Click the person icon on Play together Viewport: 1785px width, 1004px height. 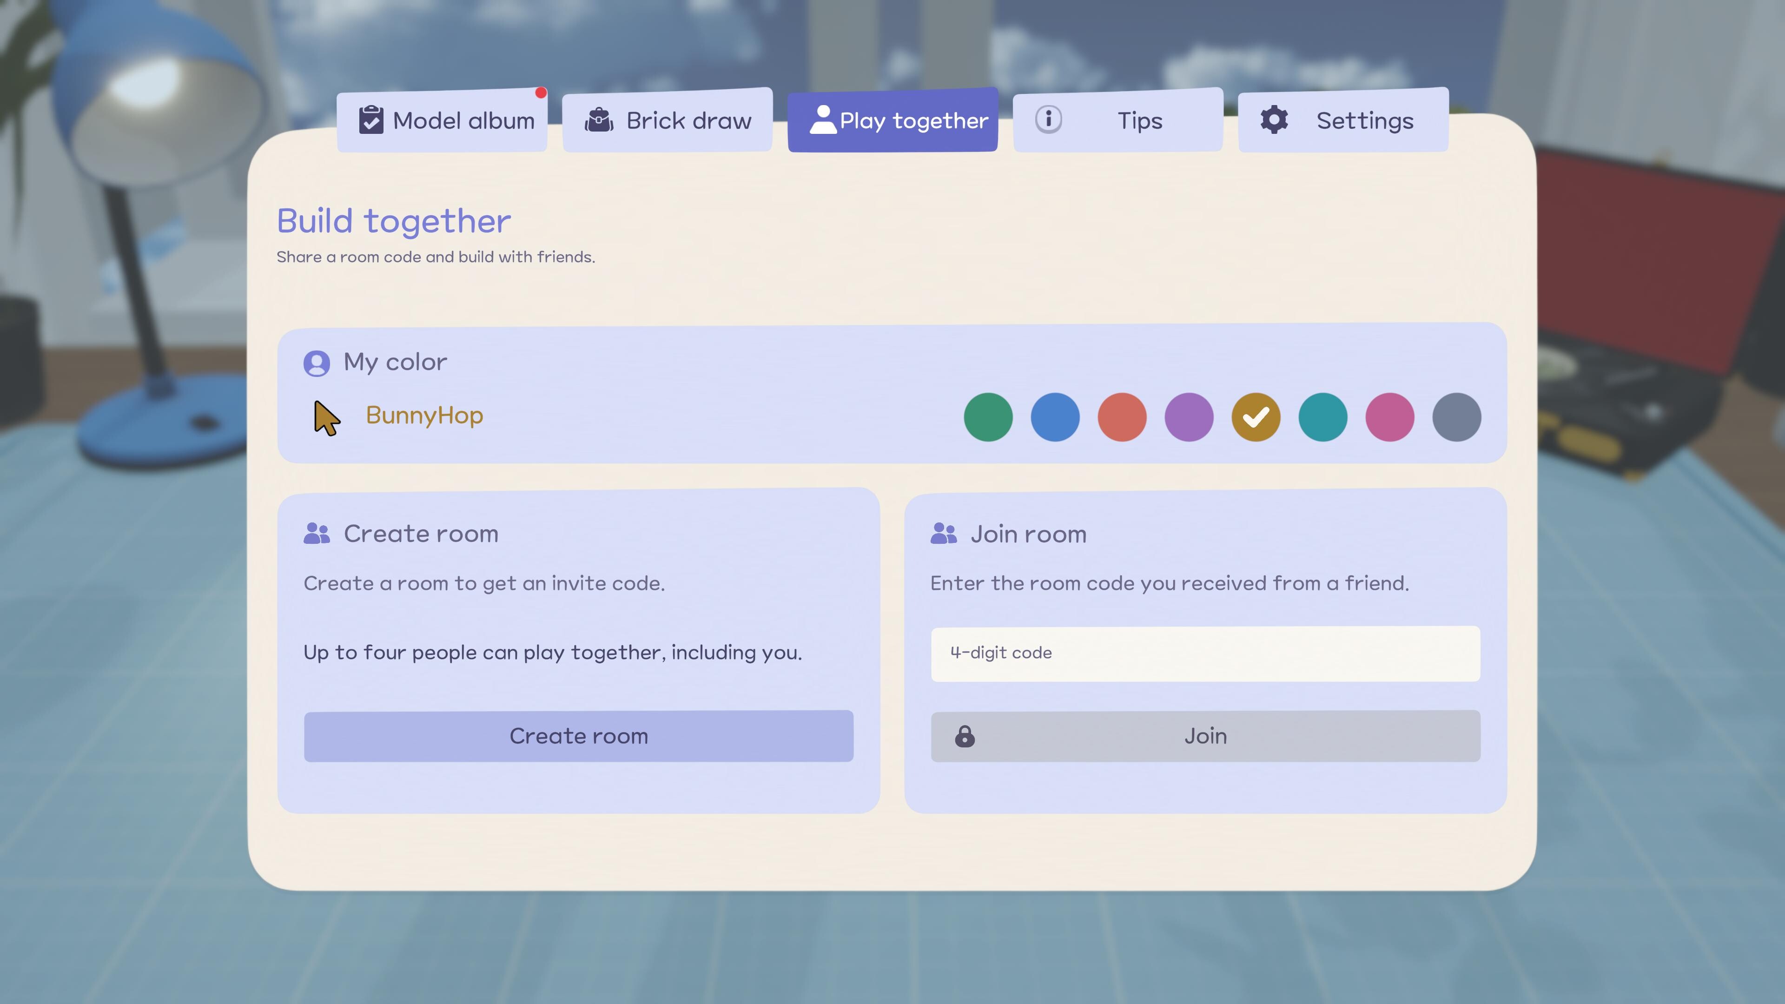pyautogui.click(x=823, y=119)
